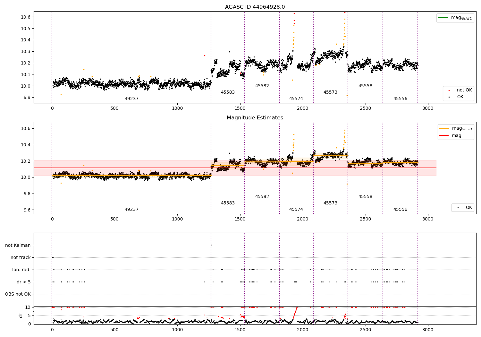Image resolution: width=481 pixels, height=337 pixels.
Task: Click the 500 x-axis tick in the top plot
Action: coord(114,108)
